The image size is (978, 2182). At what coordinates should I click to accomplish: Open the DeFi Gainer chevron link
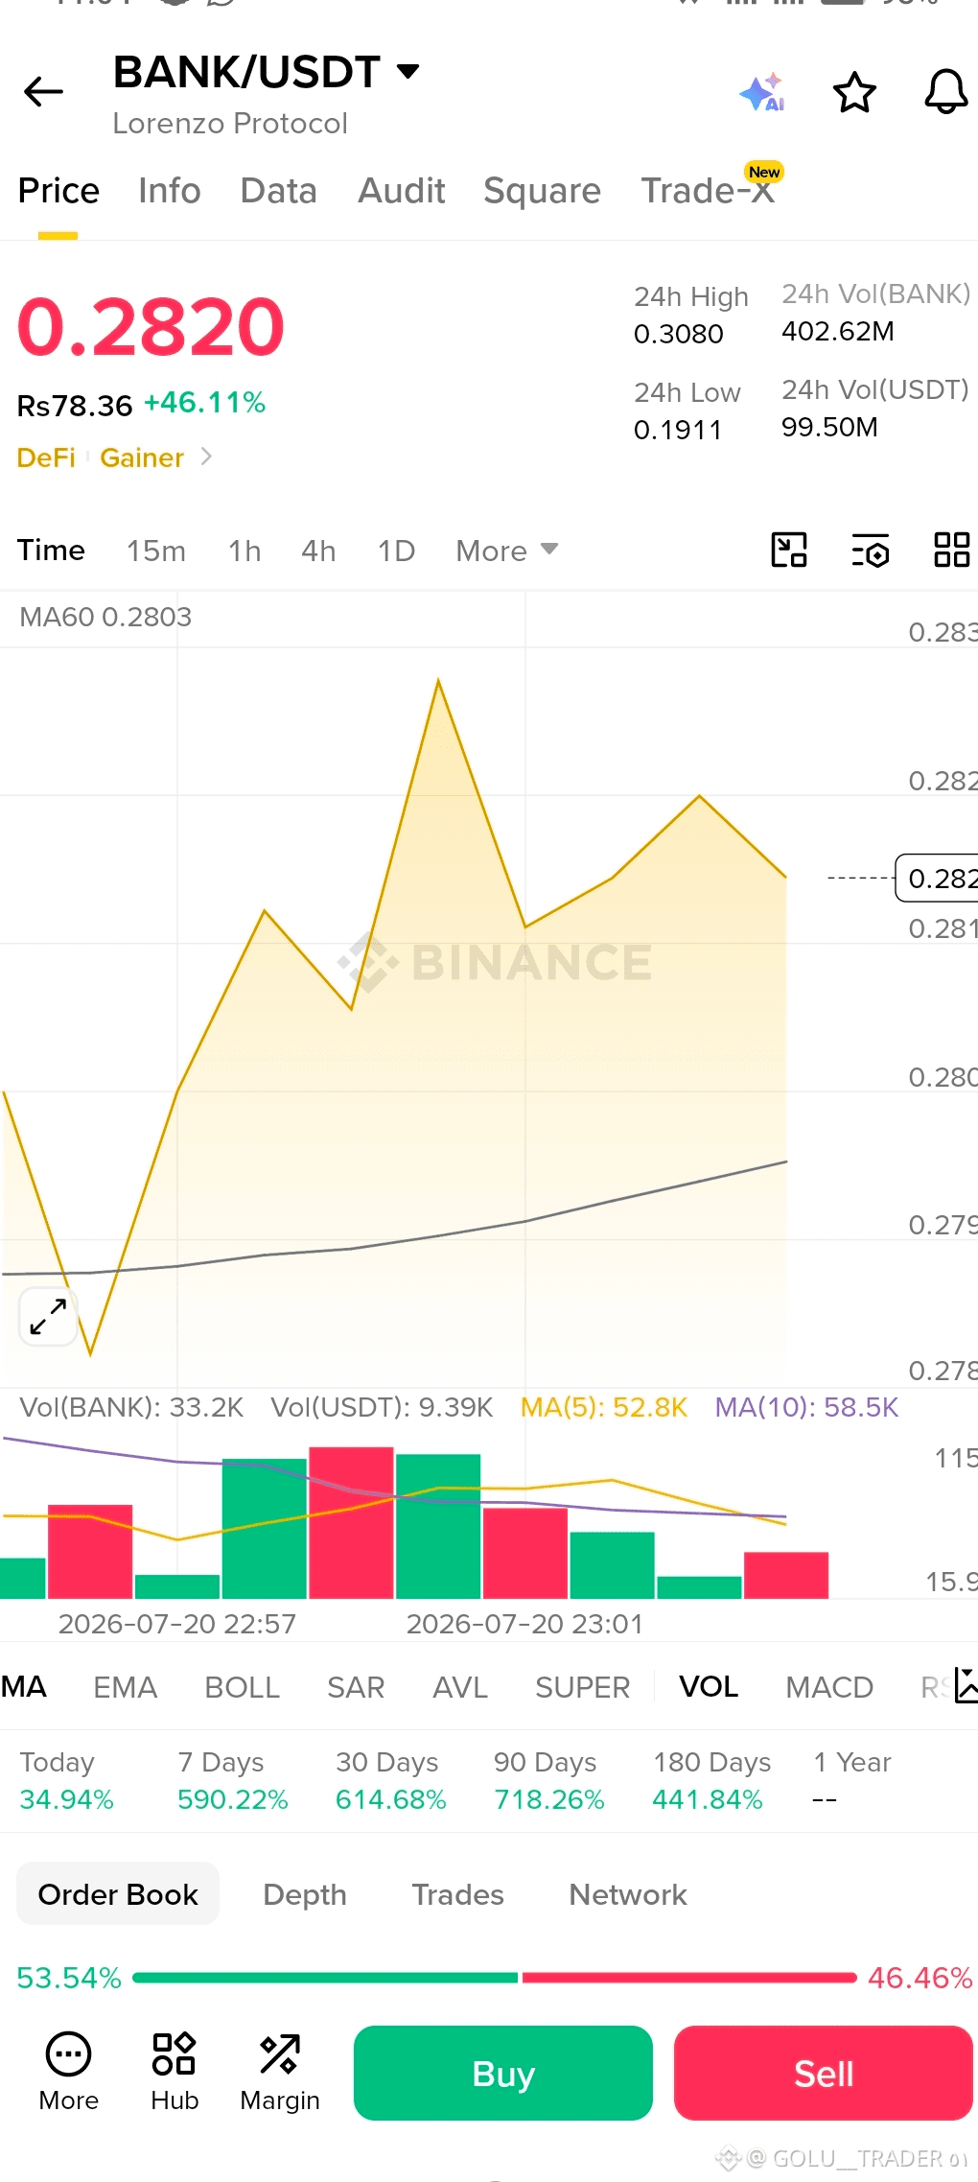[x=206, y=457]
